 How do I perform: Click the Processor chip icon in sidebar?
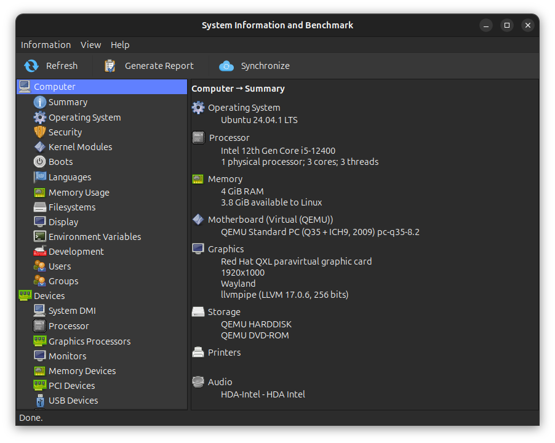(39, 326)
